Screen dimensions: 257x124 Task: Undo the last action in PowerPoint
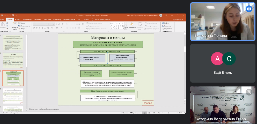(5, 16)
